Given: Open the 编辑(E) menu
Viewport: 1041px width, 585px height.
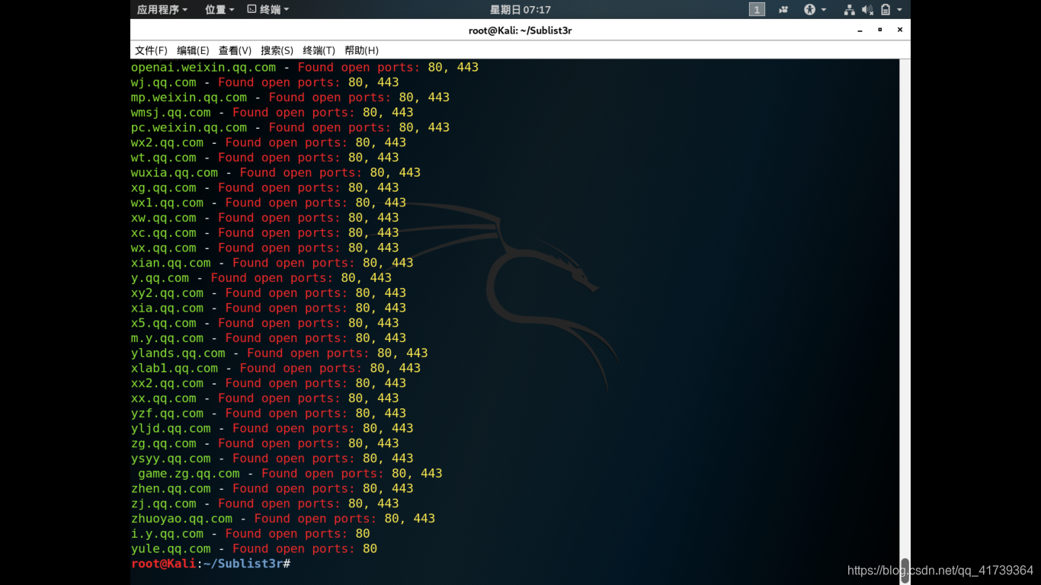Looking at the screenshot, I should click(x=193, y=50).
